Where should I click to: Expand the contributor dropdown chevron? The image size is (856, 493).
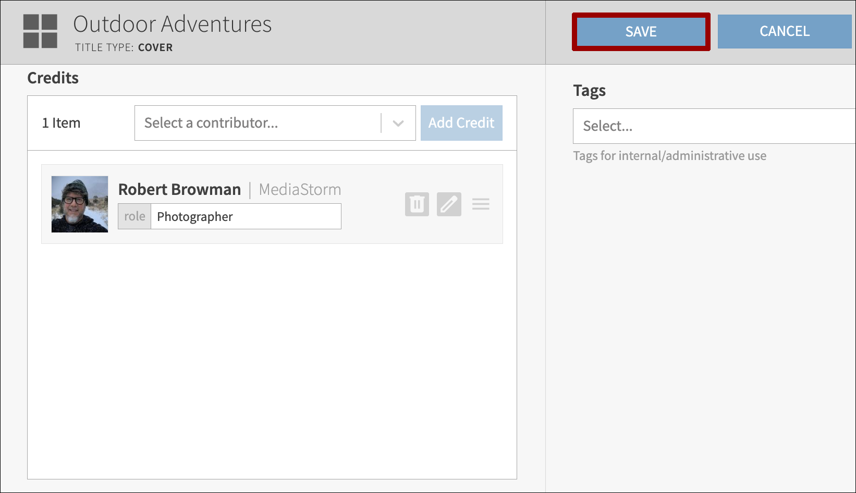tap(398, 123)
